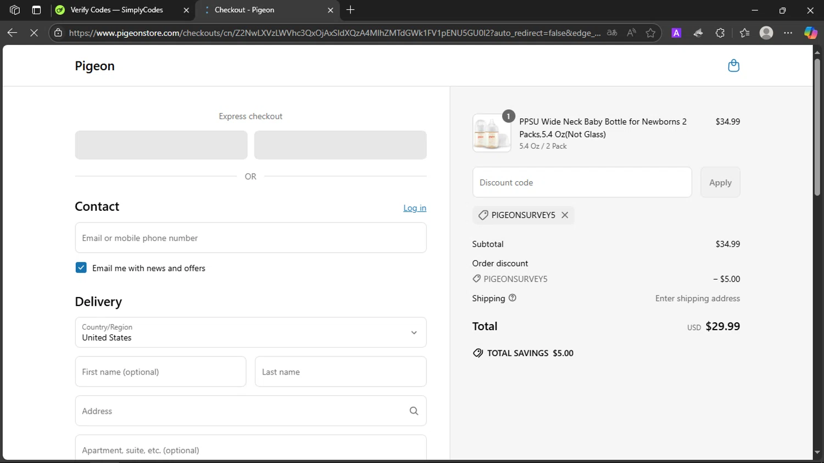Click the Pigeon store logo
This screenshot has height=463, width=824.
[94, 66]
